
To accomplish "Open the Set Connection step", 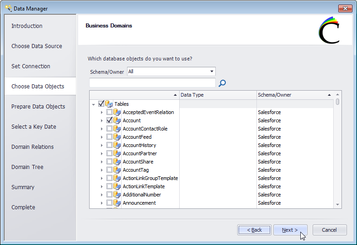I will (31, 66).
